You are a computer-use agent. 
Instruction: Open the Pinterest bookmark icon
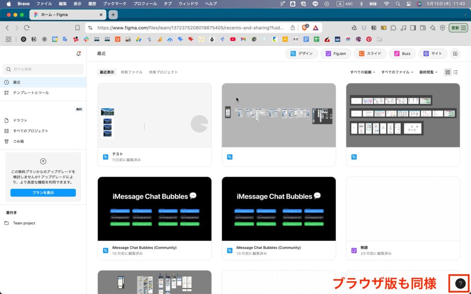[x=369, y=40]
